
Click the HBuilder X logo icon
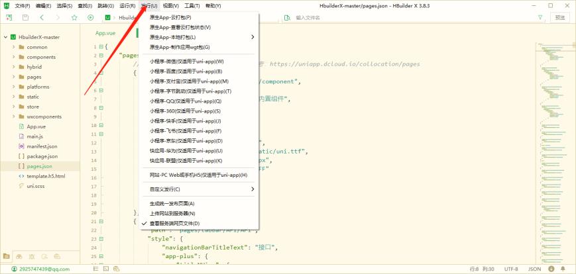coord(6,5)
